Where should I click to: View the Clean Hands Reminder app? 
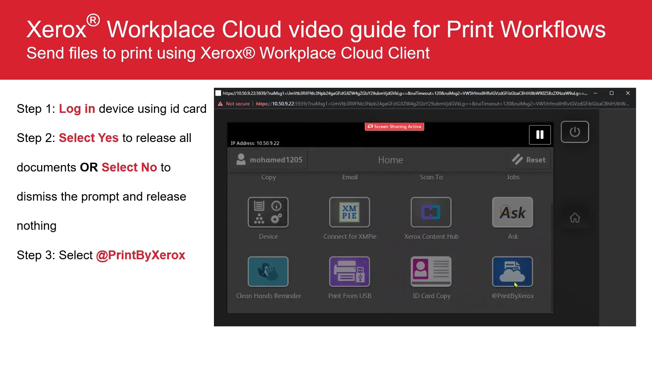click(268, 272)
